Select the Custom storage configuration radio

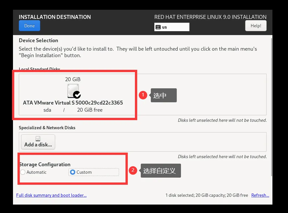click(x=73, y=172)
